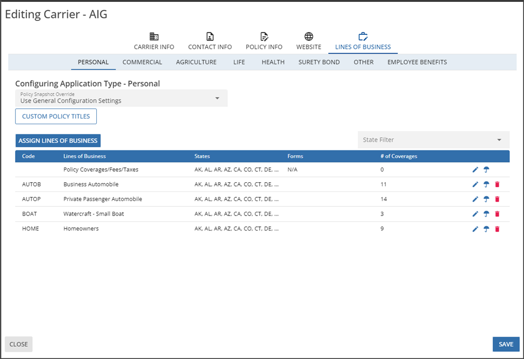Click the Contact Info document icon
This screenshot has height=359, width=524.
210,37
